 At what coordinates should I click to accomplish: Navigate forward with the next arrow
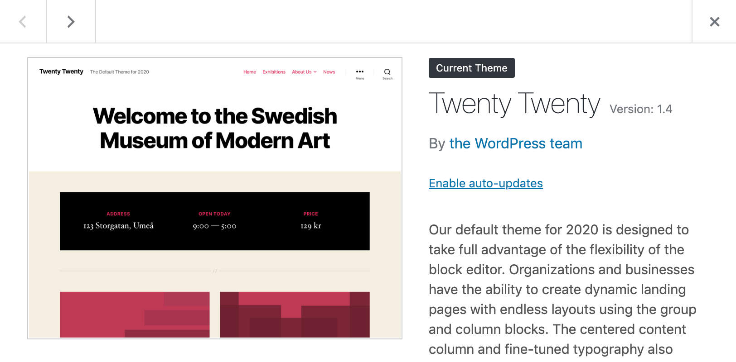(x=71, y=21)
